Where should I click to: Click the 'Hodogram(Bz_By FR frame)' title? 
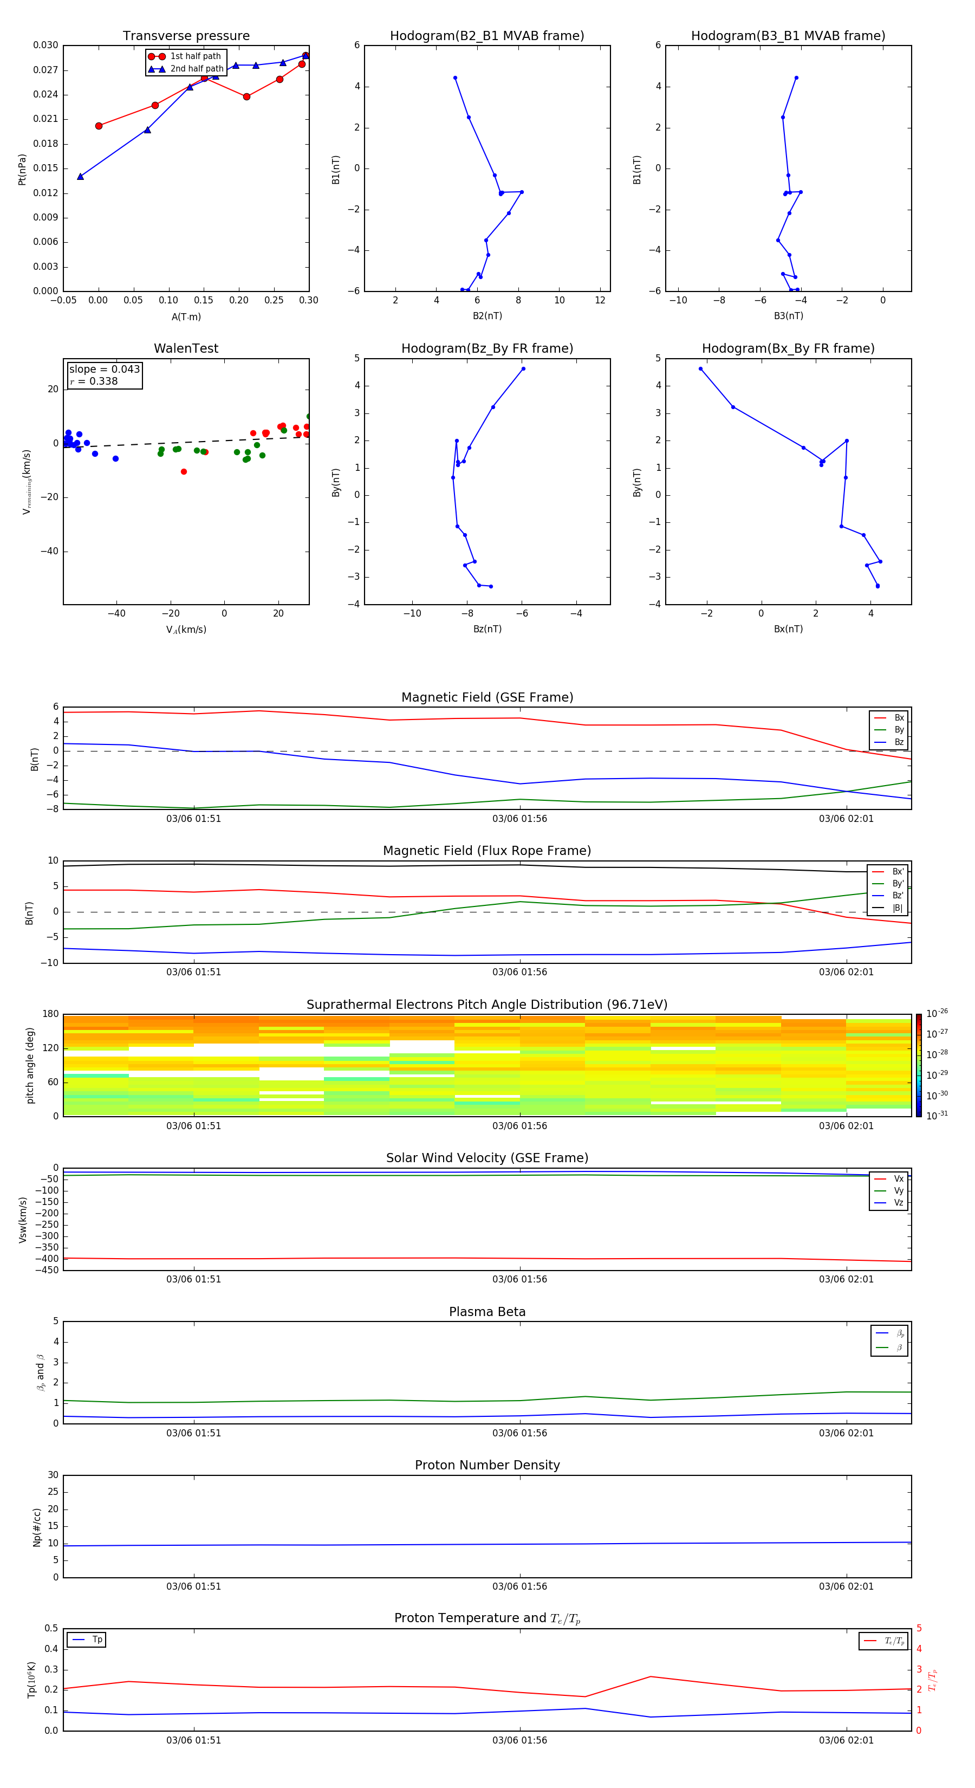click(x=487, y=348)
